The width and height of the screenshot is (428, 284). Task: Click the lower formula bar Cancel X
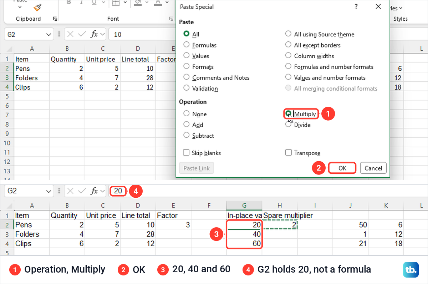70,191
